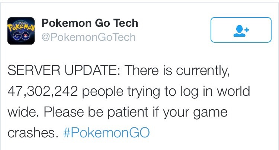
Task: Open the Pokemon Go Tech display name
Action: [x=90, y=23]
